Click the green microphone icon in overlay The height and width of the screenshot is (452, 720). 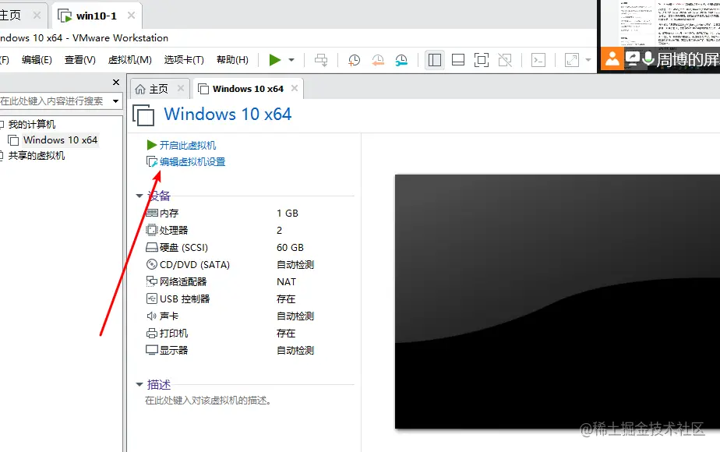click(x=648, y=58)
